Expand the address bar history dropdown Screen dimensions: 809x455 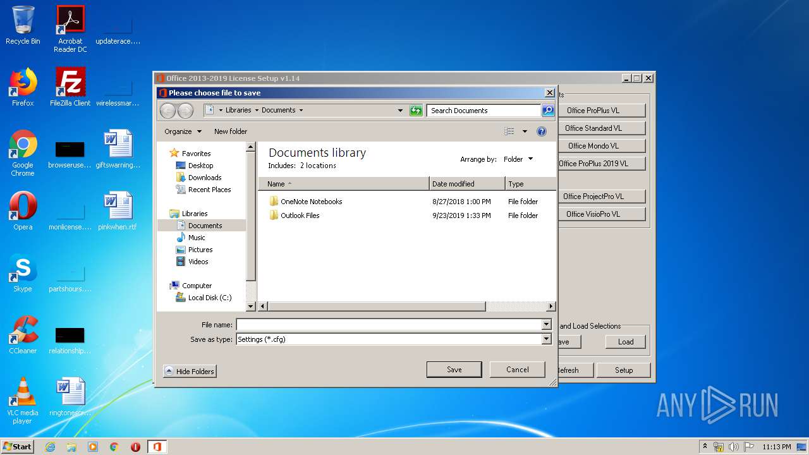pos(400,111)
